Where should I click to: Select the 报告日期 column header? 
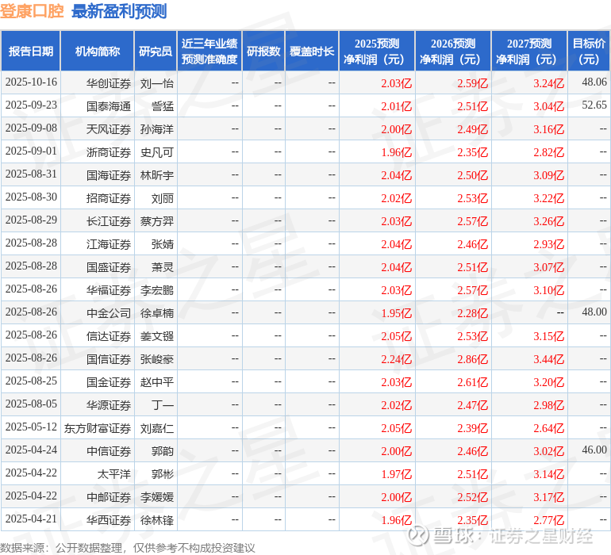pyautogui.click(x=31, y=51)
